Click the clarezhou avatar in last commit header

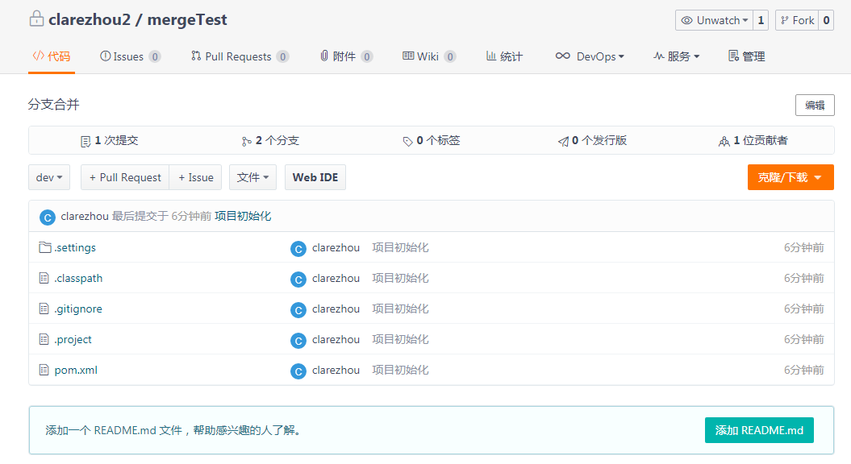coord(48,217)
